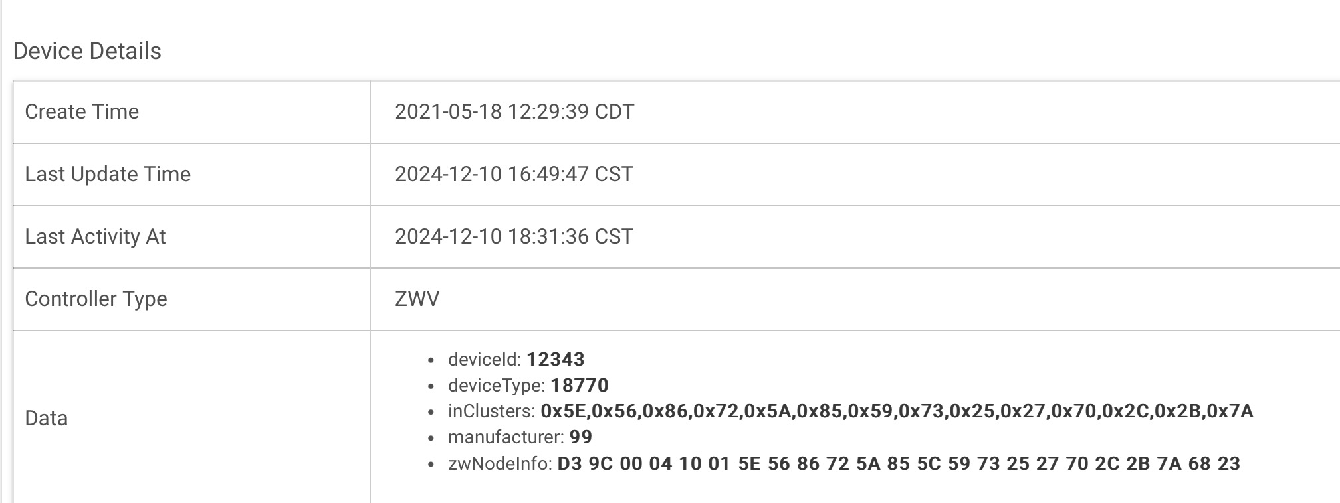Click the manufacturer value 99
This screenshot has width=1340, height=503.
click(x=581, y=437)
